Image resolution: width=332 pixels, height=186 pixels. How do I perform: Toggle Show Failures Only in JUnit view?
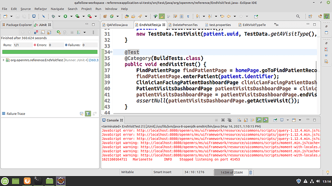coord(36,32)
